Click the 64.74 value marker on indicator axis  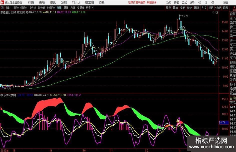[222, 123]
